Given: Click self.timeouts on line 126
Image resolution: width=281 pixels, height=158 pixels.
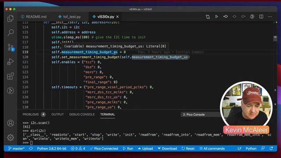Looking at the screenshot, I should [x=65, y=87].
